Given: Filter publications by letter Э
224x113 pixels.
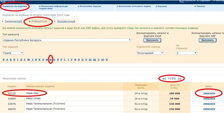Looking at the screenshot, I should pos(99,60).
